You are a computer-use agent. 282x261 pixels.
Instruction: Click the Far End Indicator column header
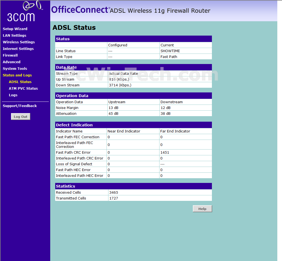(175, 131)
